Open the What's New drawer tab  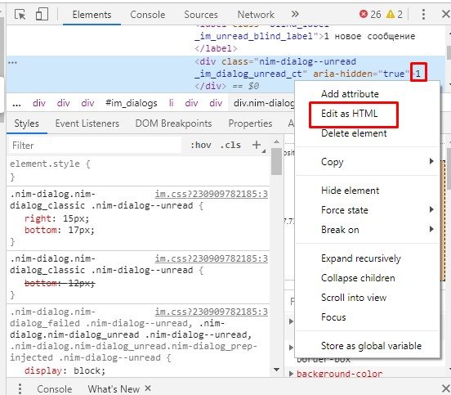[x=114, y=389]
